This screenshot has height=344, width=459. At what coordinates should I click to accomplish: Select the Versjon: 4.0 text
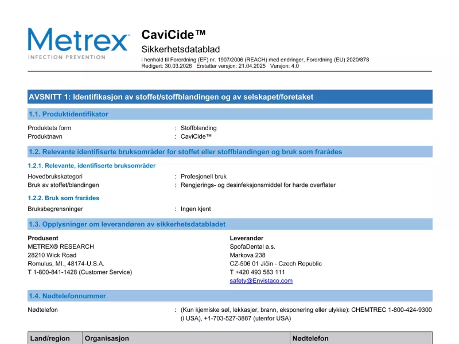pos(285,66)
